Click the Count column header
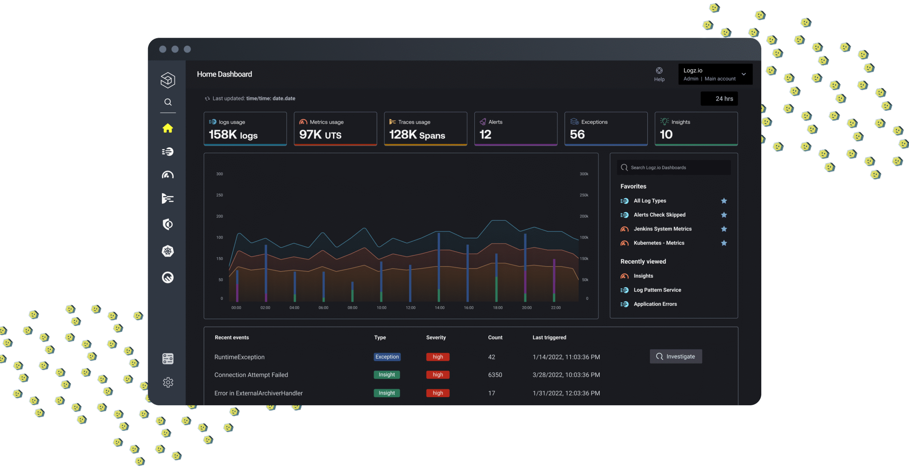909x476 pixels. tap(495, 337)
